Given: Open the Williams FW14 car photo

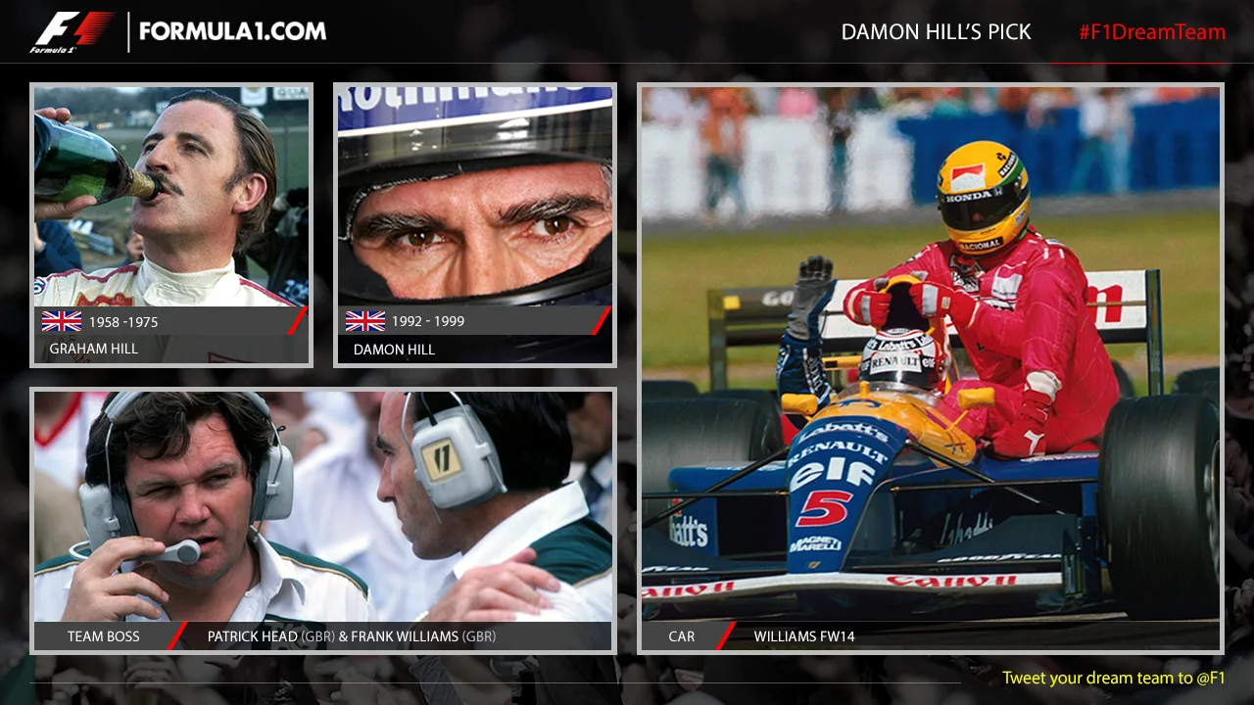Looking at the screenshot, I should coord(931,352).
